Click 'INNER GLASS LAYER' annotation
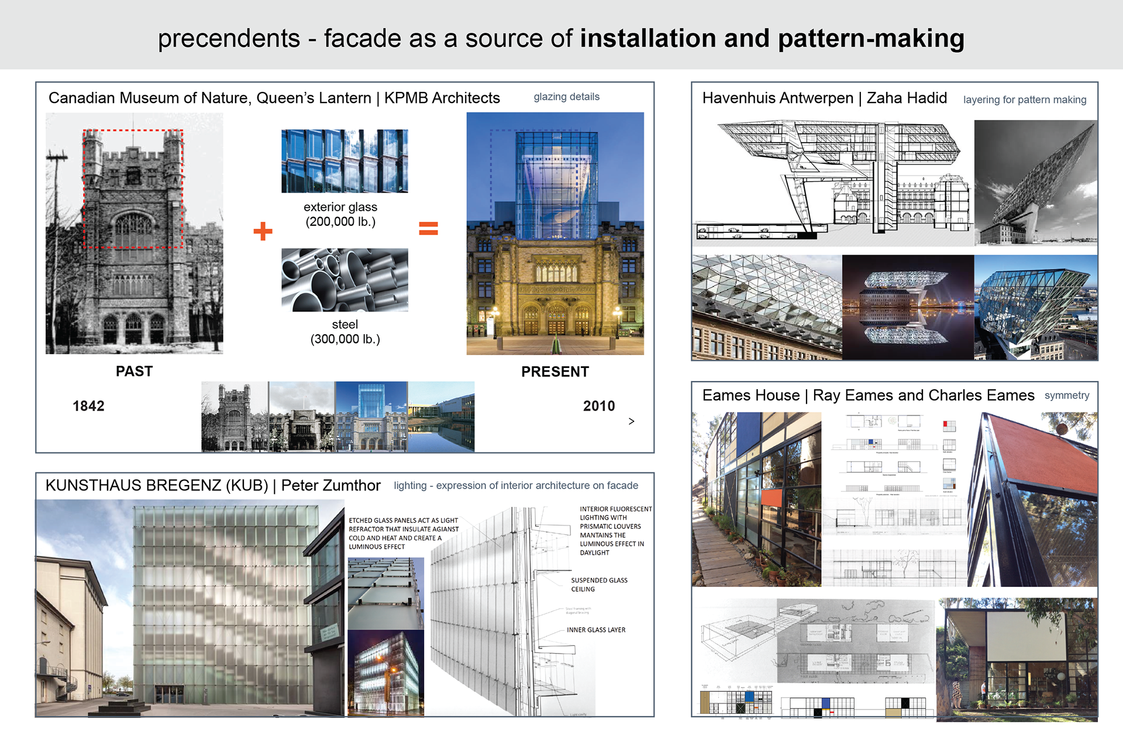This screenshot has height=749, width=1123. tap(596, 630)
